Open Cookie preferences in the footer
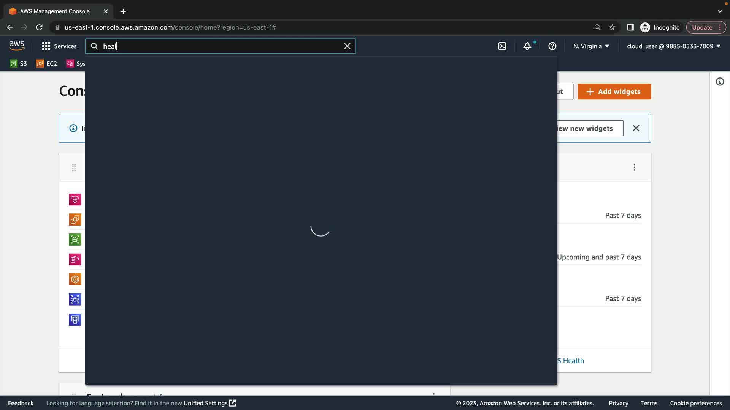This screenshot has width=730, height=410. coord(696,403)
